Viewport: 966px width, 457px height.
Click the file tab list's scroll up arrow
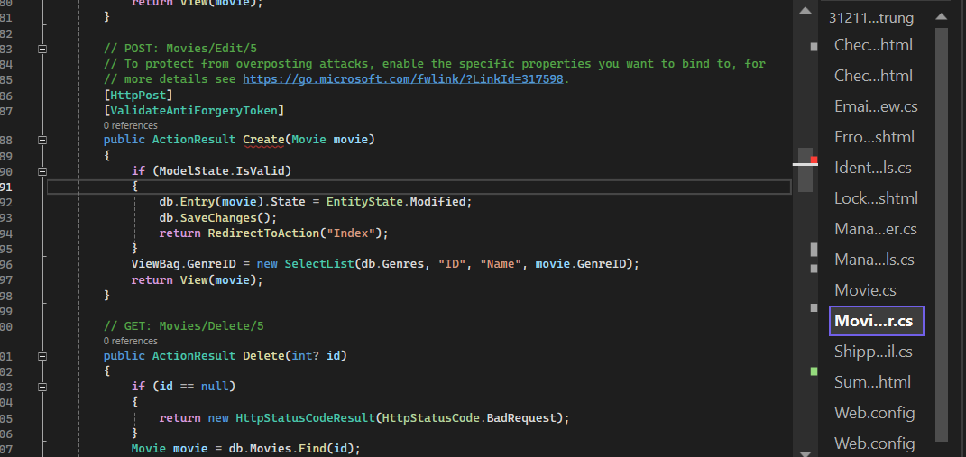click(941, 16)
